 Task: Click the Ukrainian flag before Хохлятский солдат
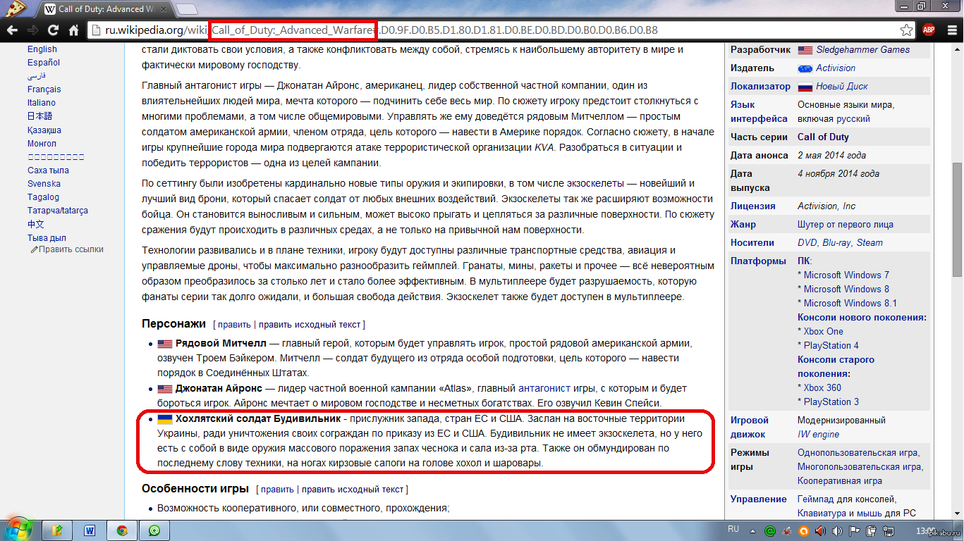tap(165, 418)
